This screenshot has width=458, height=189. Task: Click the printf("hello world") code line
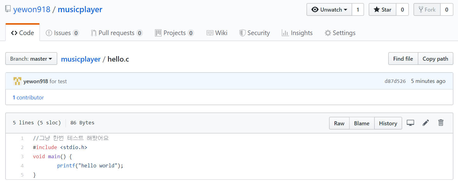click(90, 166)
